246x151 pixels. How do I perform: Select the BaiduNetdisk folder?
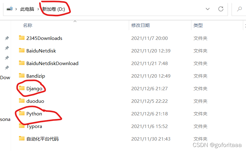[x=37, y=51]
